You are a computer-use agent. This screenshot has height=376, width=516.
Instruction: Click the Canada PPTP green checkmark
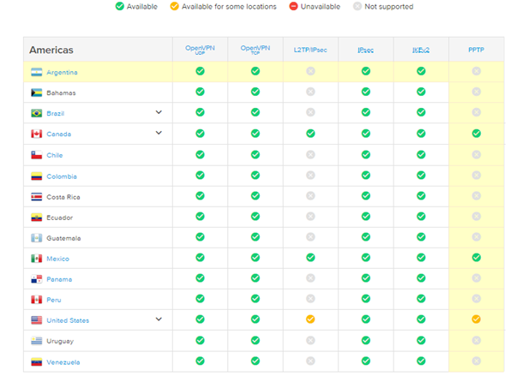point(477,134)
